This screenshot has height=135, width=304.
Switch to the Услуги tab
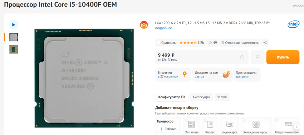point(222,97)
